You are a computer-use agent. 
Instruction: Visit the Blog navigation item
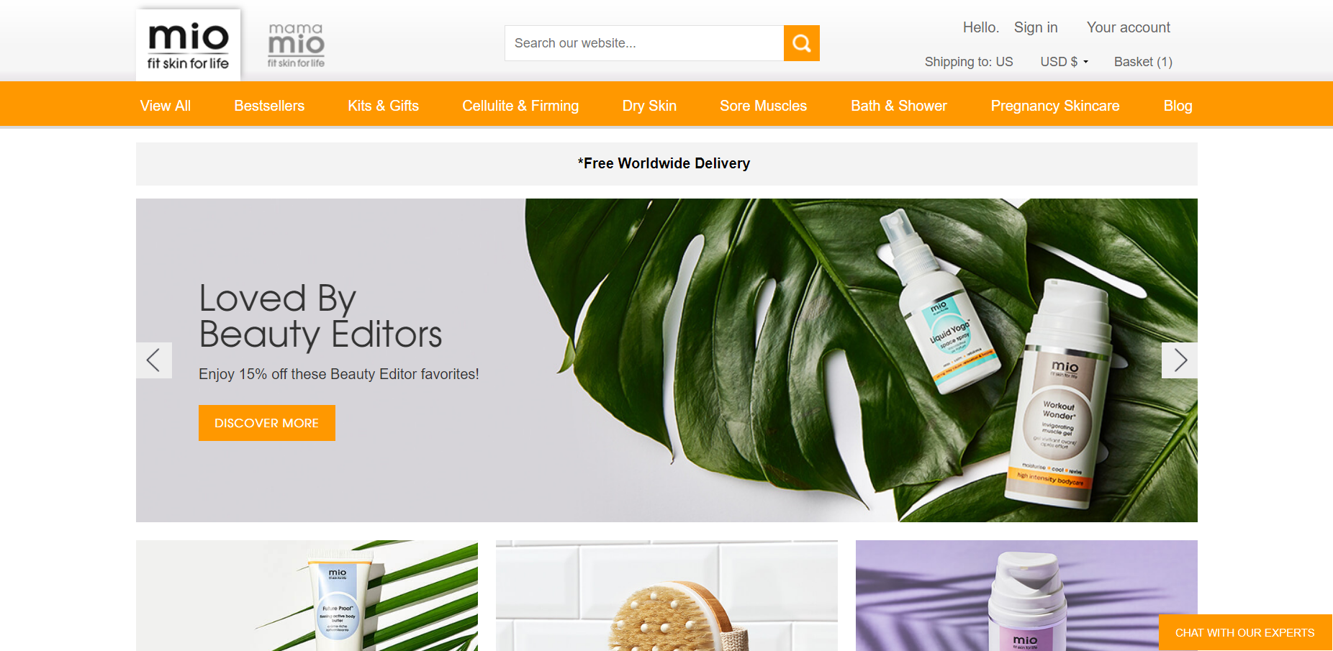pyautogui.click(x=1178, y=106)
